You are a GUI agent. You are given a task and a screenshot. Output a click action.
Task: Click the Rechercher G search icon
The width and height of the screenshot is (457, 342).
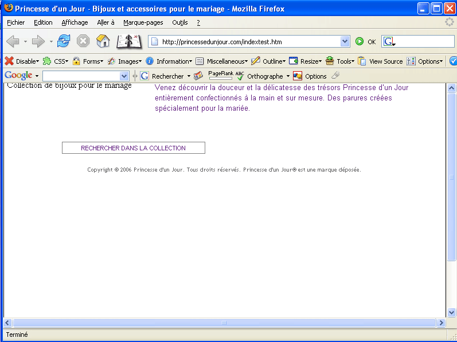144,76
